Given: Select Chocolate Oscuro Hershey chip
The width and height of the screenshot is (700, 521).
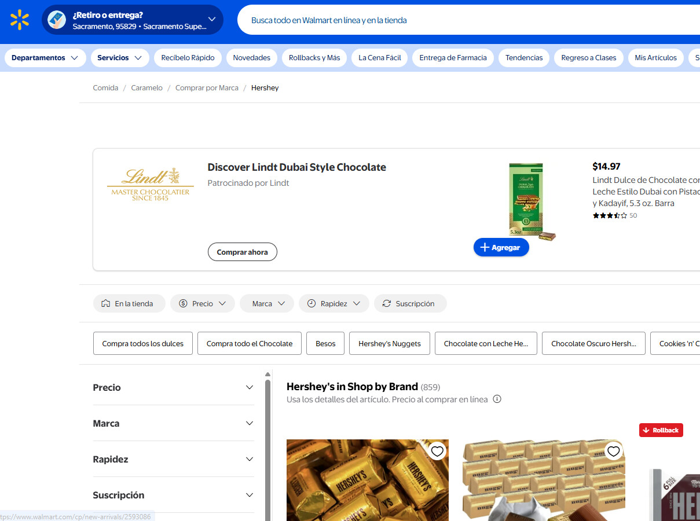Looking at the screenshot, I should 593,343.
